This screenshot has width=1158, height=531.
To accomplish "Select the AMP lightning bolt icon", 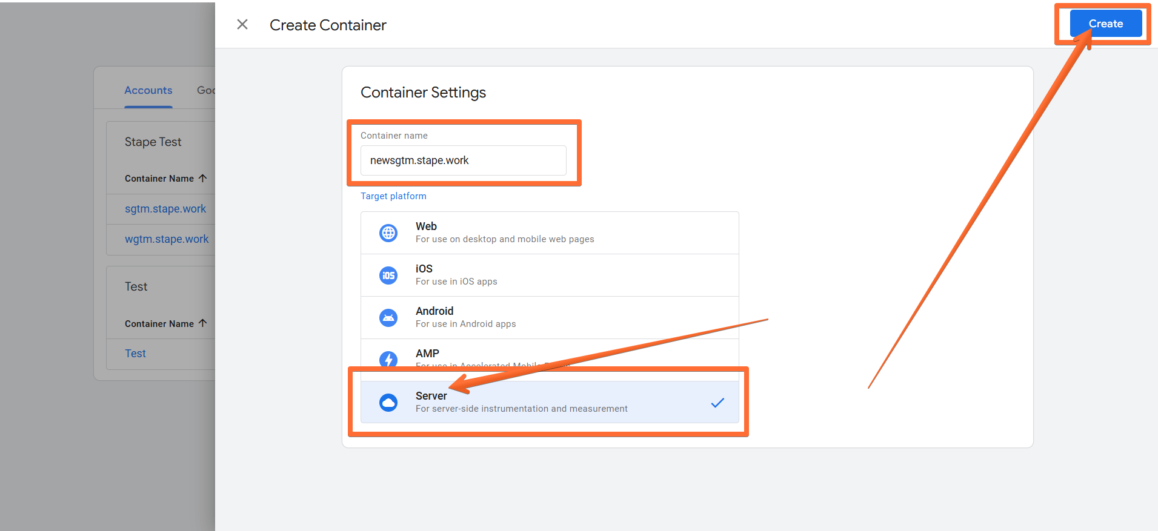I will coord(388,360).
